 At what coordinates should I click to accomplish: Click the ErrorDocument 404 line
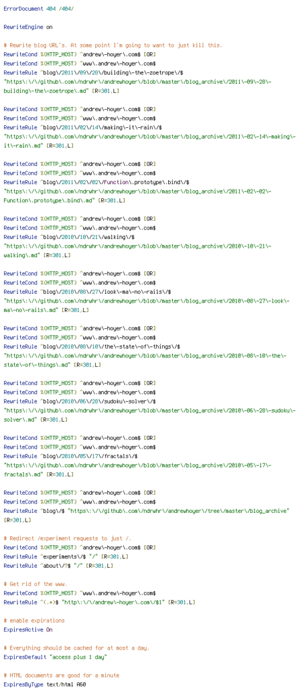tap(39, 9)
